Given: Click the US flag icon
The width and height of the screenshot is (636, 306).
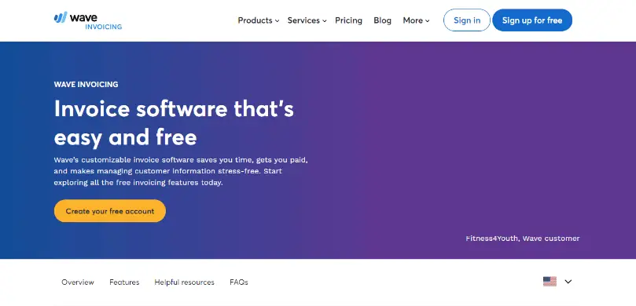Looking at the screenshot, I should click(550, 282).
